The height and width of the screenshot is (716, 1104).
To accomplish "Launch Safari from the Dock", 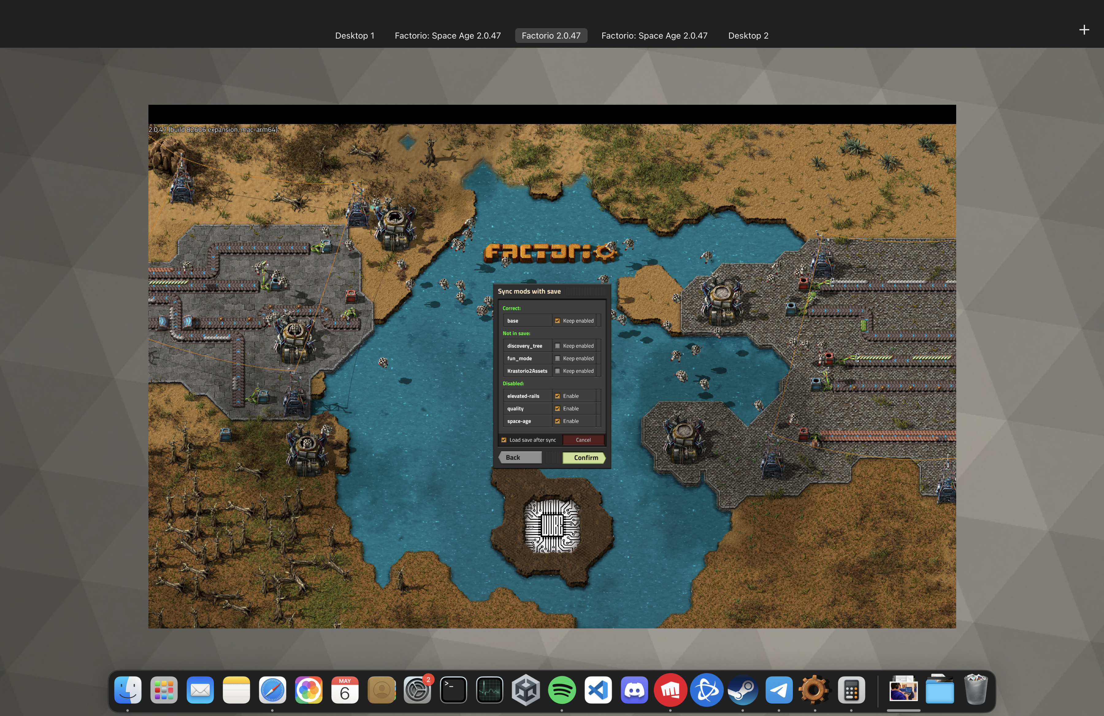I will click(x=272, y=690).
